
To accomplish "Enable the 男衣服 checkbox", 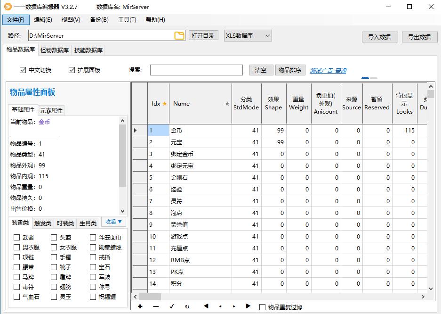I will click(x=16, y=247).
